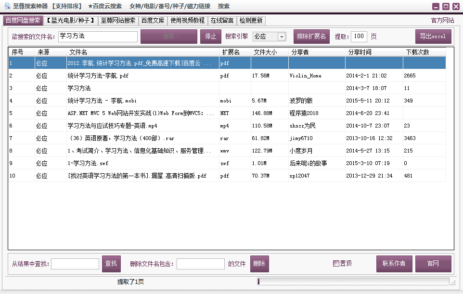Maximize the window
Image resolution: width=463 pixels, height=294 pixels.
446,6
